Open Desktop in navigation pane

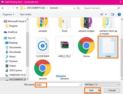coord(12,43)
